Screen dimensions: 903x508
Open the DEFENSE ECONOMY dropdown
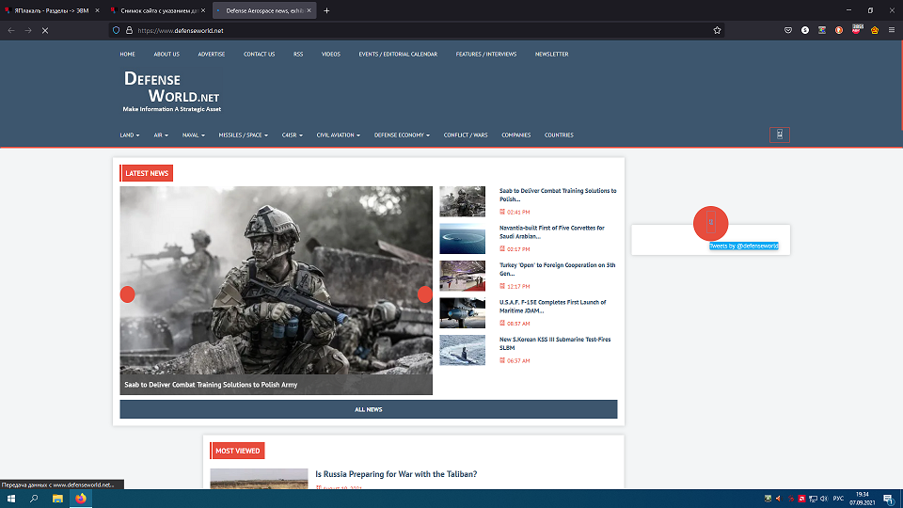(402, 135)
